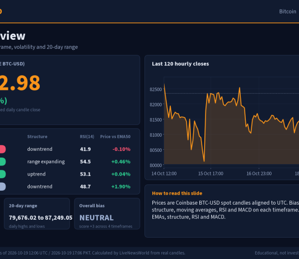
Task: Click the '14 Oct 12:00' x-axis label
Action: point(164,173)
